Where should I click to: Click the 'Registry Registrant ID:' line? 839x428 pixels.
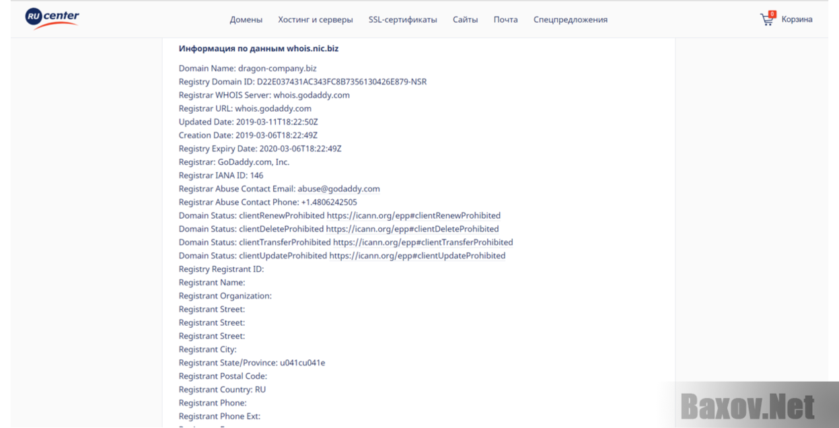(221, 269)
